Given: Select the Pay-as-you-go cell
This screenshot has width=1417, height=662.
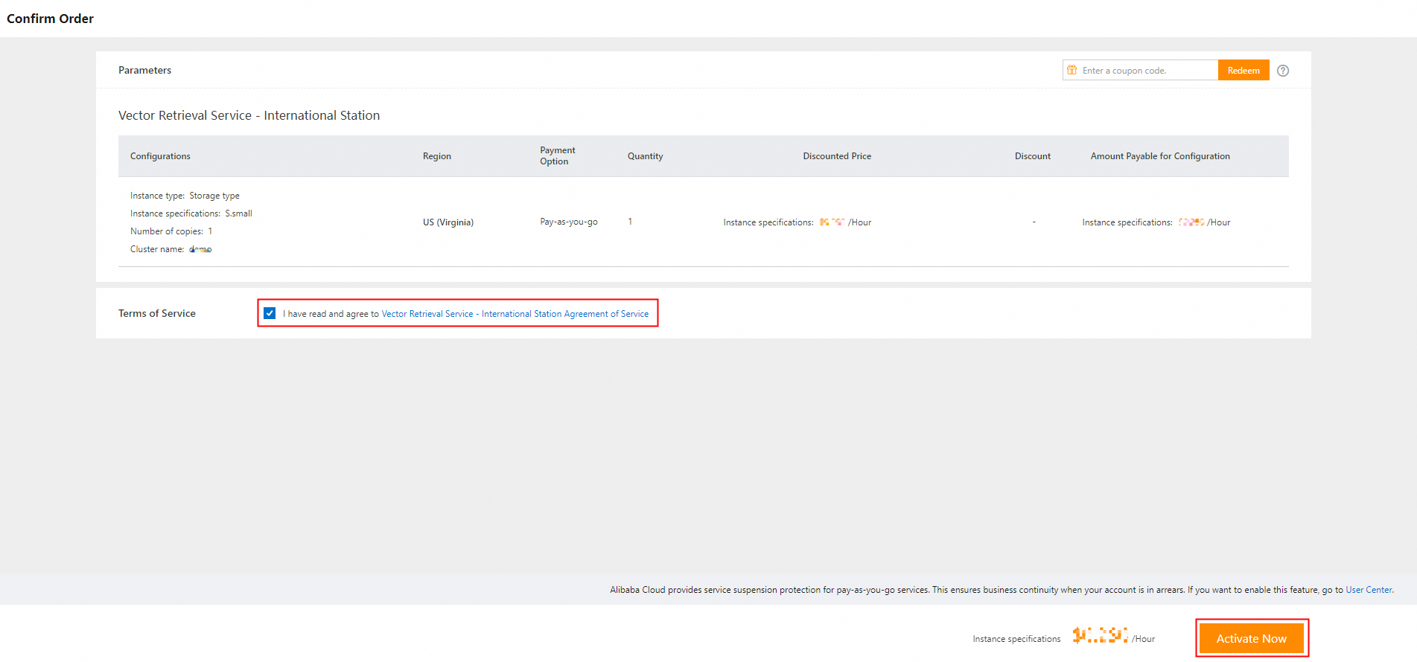Looking at the screenshot, I should pos(569,222).
